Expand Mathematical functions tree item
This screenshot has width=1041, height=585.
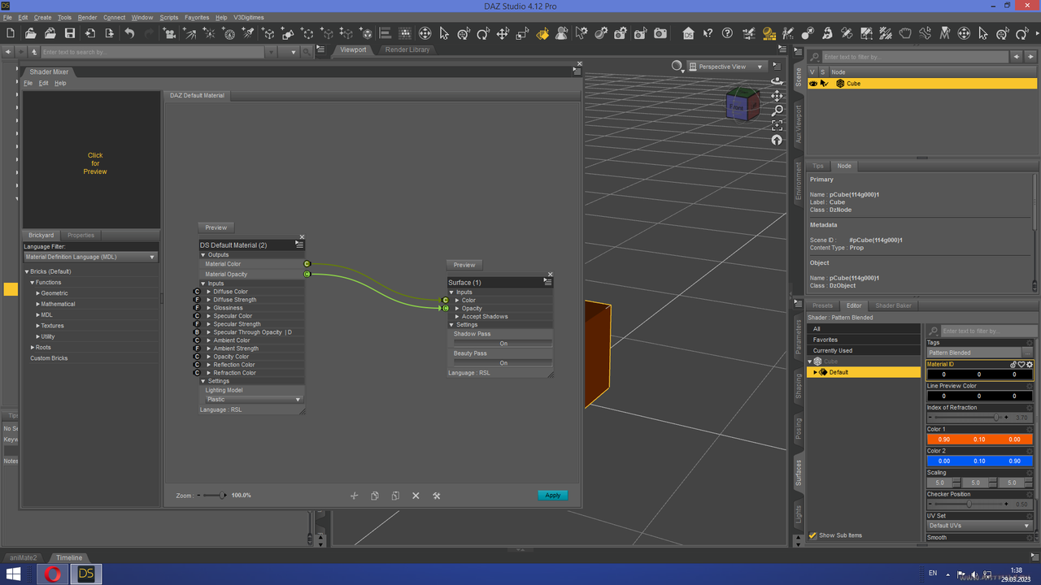[x=38, y=304]
